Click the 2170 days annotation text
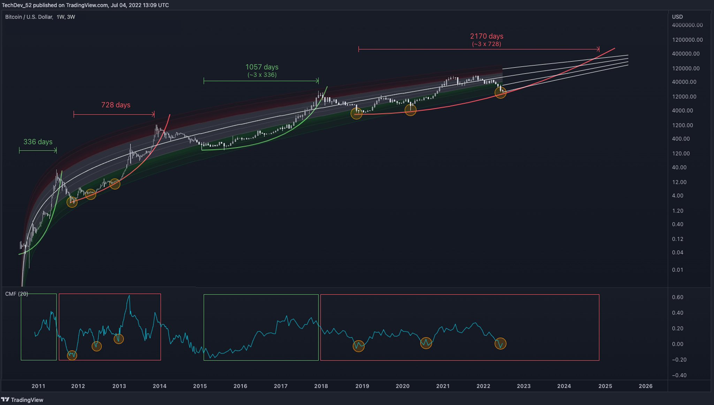This screenshot has width=714, height=405. [487, 36]
